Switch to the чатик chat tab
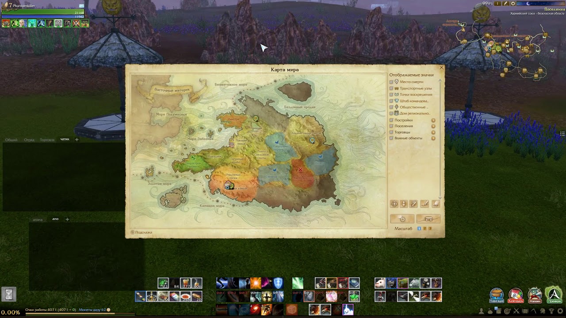566x318 pixels. coord(65,140)
